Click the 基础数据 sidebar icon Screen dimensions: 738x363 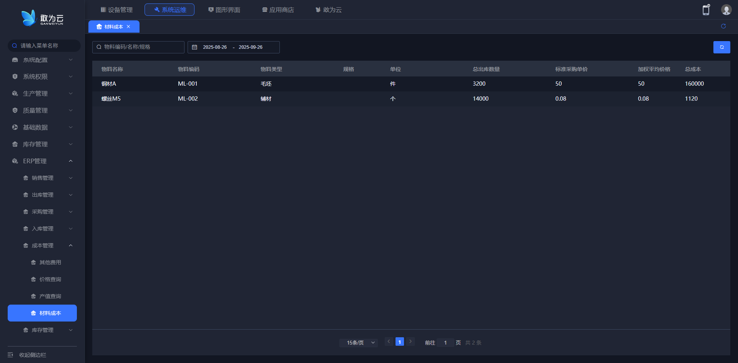[x=15, y=127]
